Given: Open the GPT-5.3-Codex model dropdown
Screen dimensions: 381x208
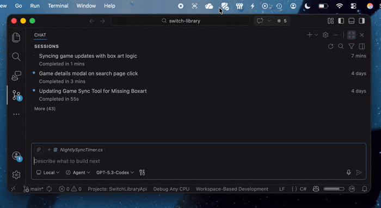Looking at the screenshot, I should tap(115, 173).
